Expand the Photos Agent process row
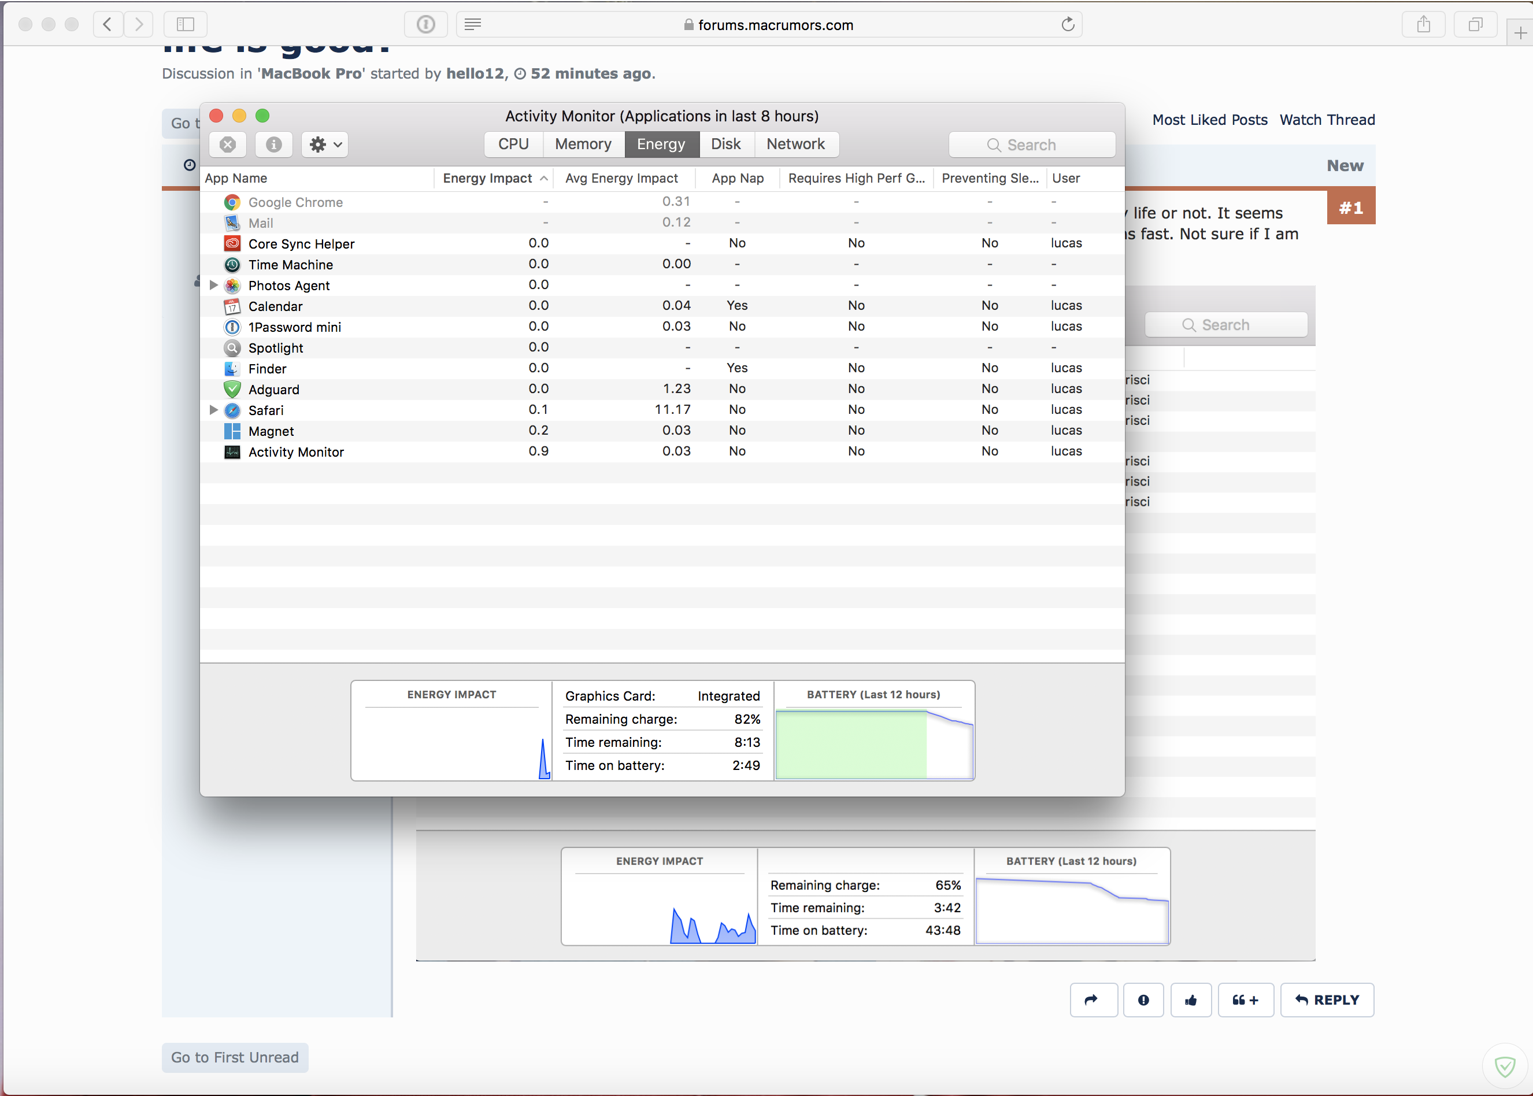The height and width of the screenshot is (1096, 1533). [214, 285]
